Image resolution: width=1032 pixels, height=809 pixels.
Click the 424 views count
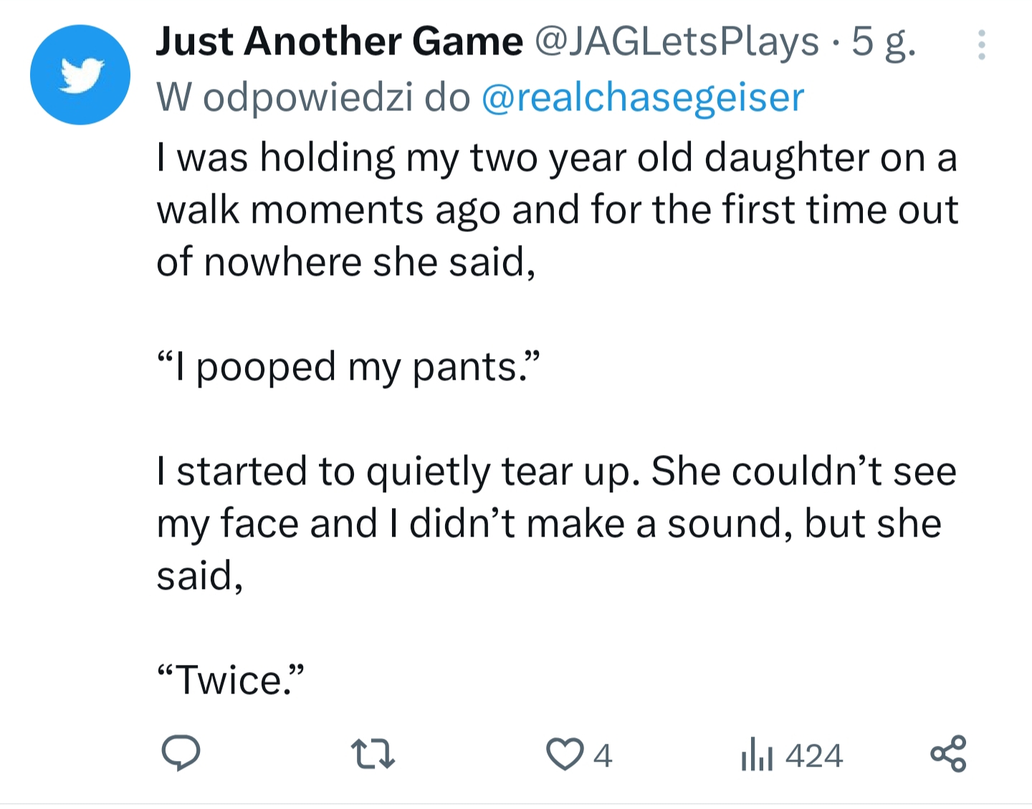(x=814, y=755)
